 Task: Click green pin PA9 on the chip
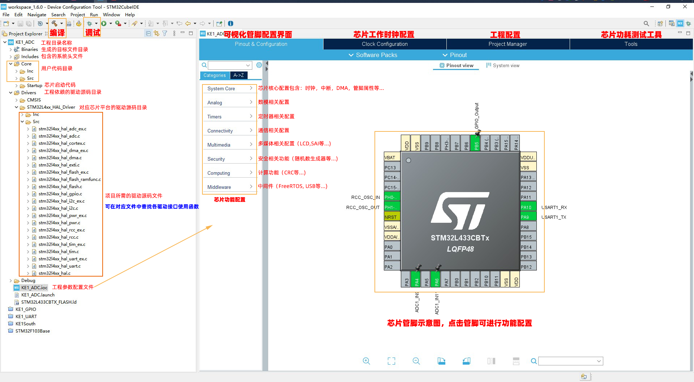(x=528, y=217)
